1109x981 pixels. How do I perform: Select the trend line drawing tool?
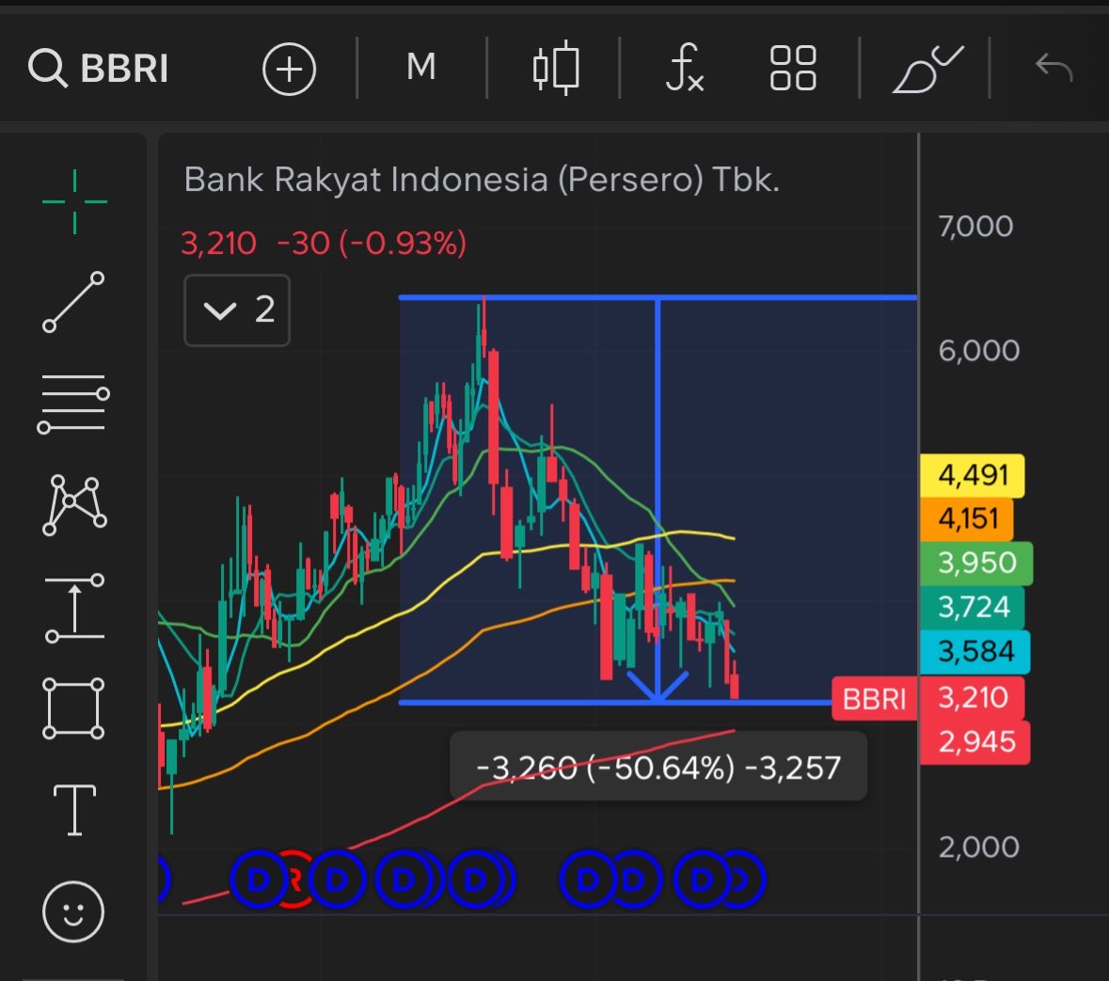pos(73,302)
